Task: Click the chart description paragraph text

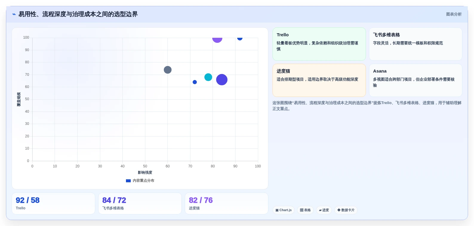Action: coord(367,106)
